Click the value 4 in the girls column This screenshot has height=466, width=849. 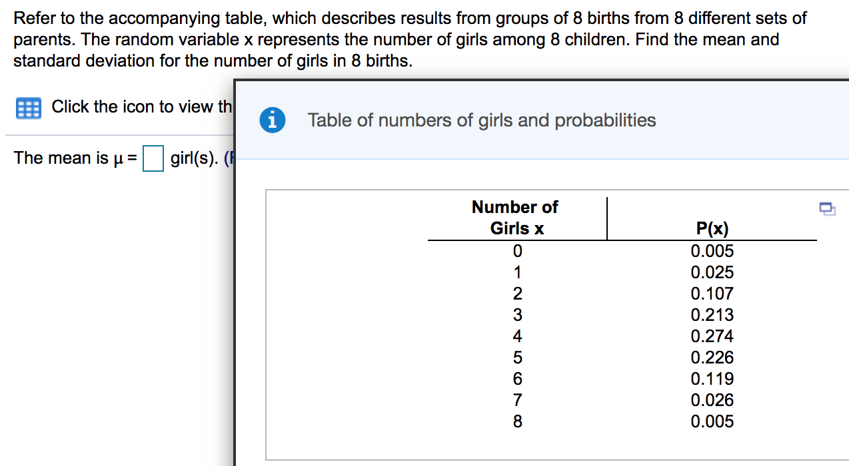coord(517,336)
